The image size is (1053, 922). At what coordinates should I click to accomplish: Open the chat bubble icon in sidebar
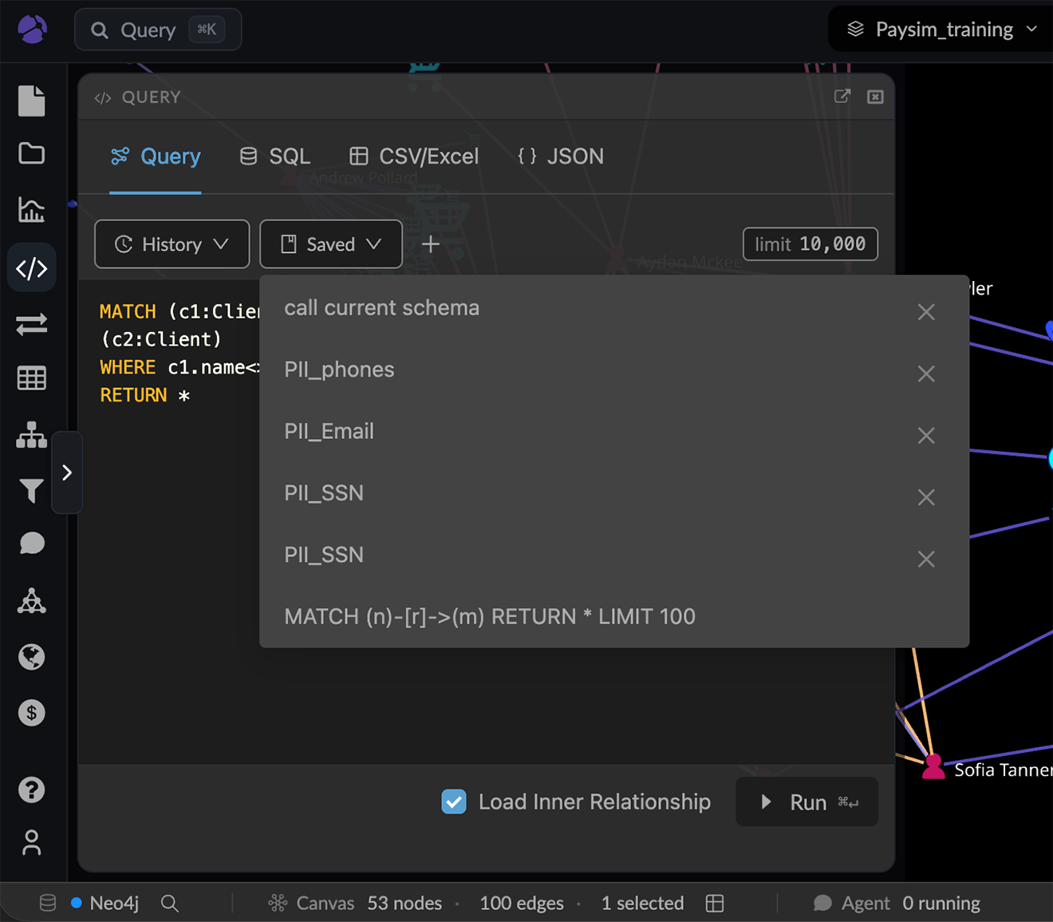[x=32, y=544]
